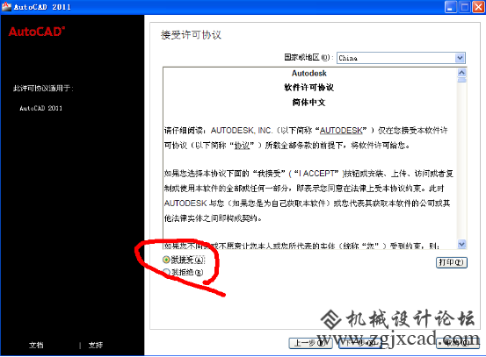Open the 支持 (Support) link

click(x=96, y=345)
